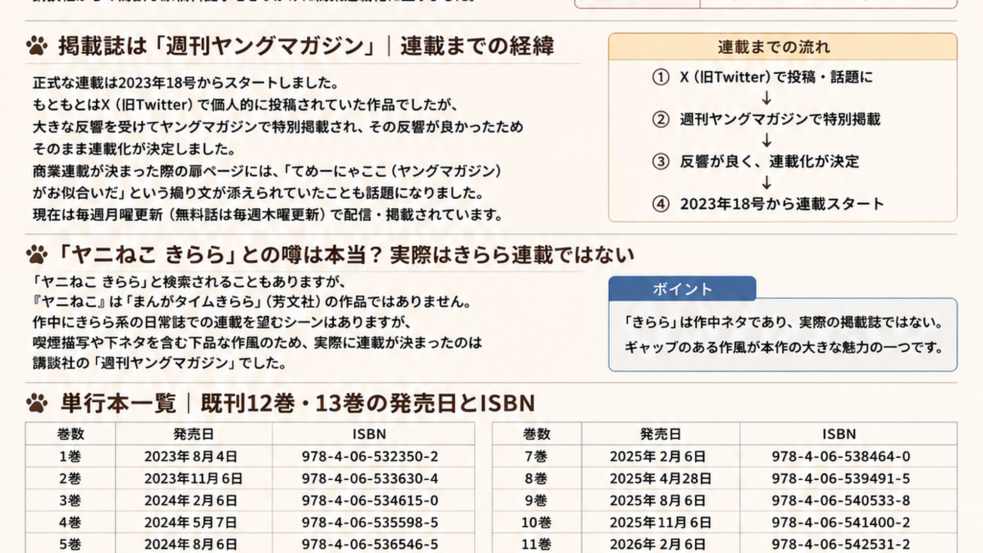Click the 1巻 cell in the volume table
The width and height of the screenshot is (983, 553).
pos(70,456)
